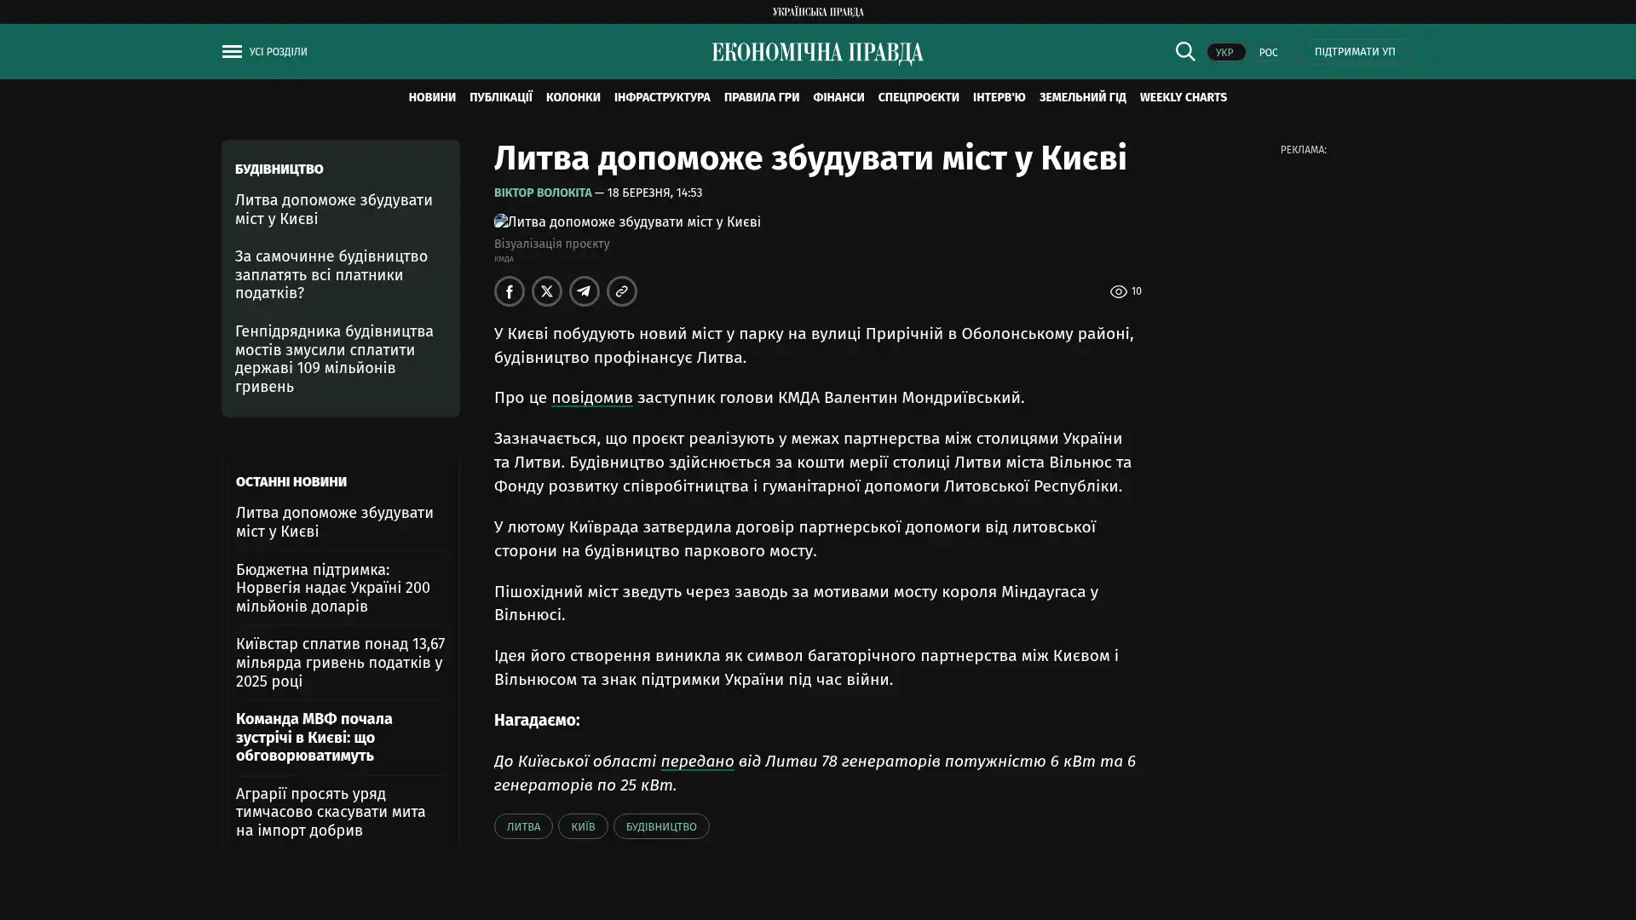This screenshot has height=920, width=1636.
Task: Click the Українська правда top logo
Action: pos(817,12)
